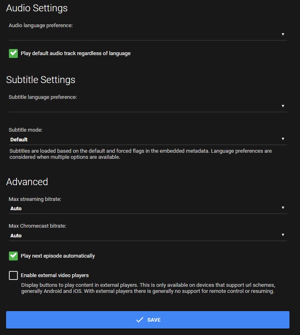Click the Max streaming bitrate dropdown arrow
300x335 pixels.
point(283,208)
